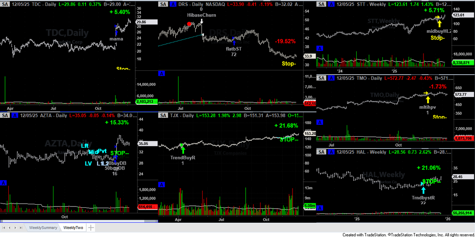Add a new workspace tab with plus
This screenshot has width=475, height=237.
tap(91, 228)
